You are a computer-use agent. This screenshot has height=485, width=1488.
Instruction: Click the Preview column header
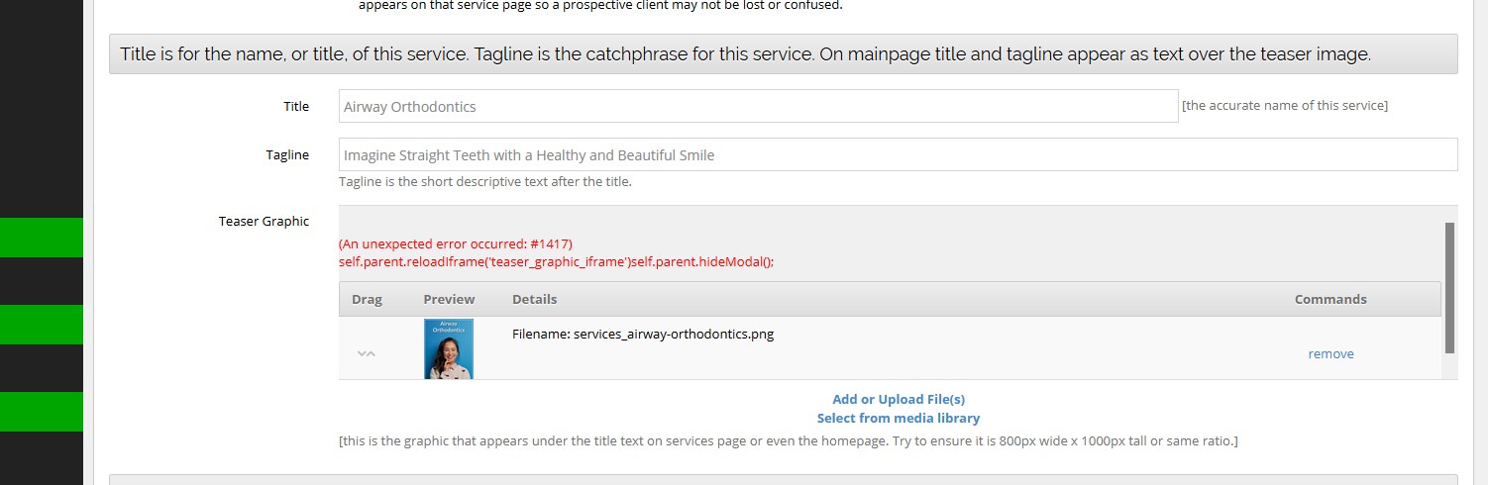[449, 299]
